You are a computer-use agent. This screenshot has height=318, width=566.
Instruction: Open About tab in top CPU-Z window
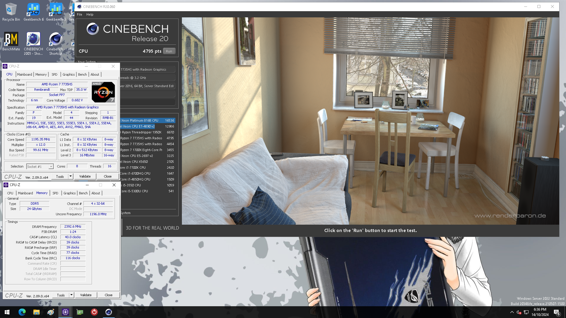(x=95, y=74)
